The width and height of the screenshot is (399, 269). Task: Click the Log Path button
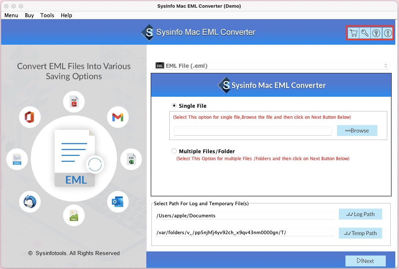(x=360, y=214)
